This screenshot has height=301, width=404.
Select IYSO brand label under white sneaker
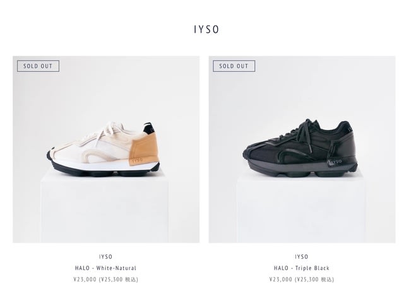click(x=105, y=257)
